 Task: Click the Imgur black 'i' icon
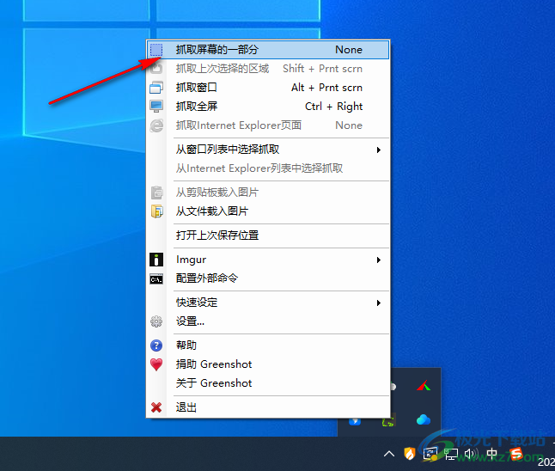coord(156,260)
